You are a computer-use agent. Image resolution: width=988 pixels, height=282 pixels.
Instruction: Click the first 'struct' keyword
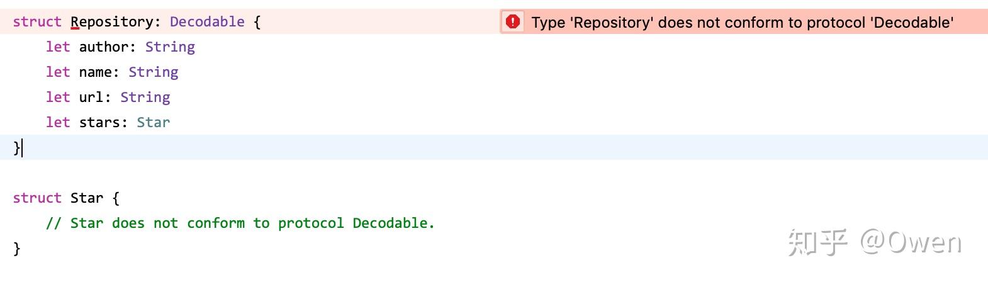pos(37,22)
